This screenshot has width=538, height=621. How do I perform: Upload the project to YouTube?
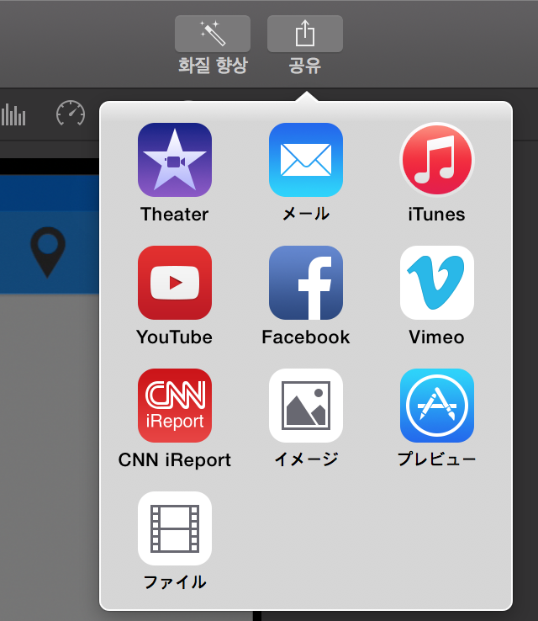175,283
